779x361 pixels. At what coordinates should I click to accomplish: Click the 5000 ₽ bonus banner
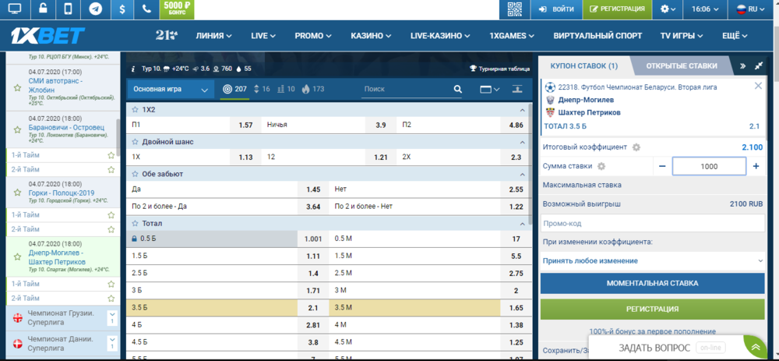click(x=177, y=9)
